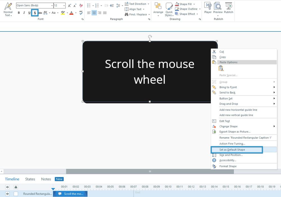Screen dimensions: 281x197
Task: Click the red font color swatch
Action: (71, 13)
